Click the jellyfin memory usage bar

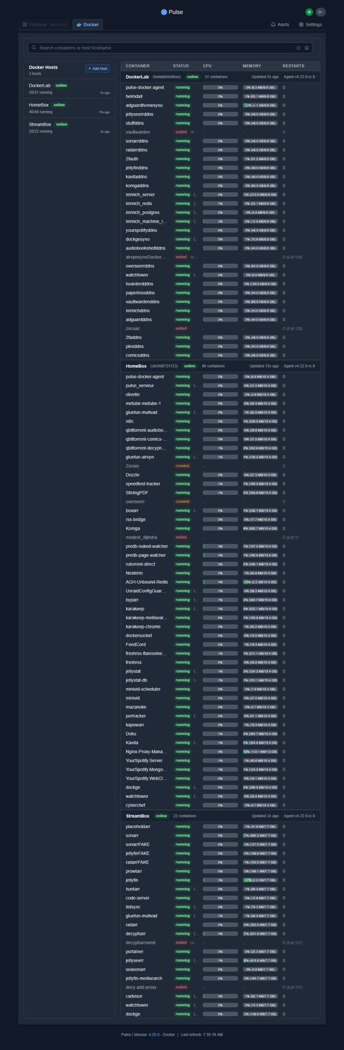(x=260, y=880)
